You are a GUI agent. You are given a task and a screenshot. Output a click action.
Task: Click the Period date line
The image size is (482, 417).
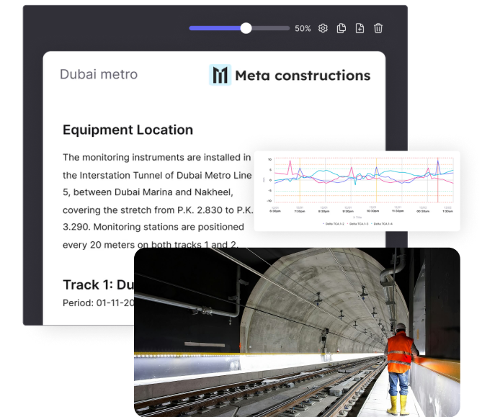pos(99,302)
